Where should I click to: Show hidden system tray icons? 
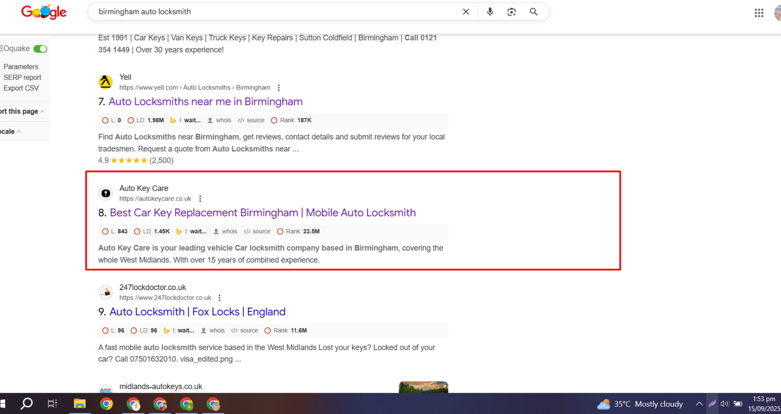pos(699,404)
